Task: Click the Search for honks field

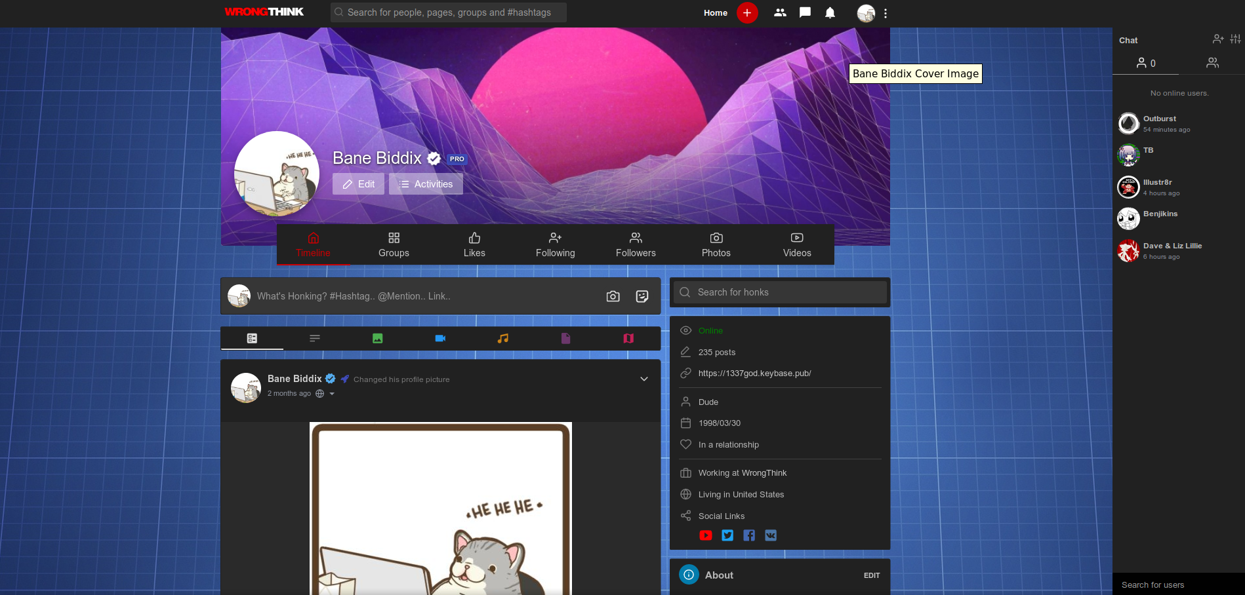Action: pos(780,292)
